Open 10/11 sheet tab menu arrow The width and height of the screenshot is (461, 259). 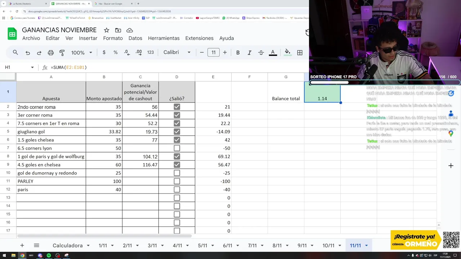click(x=340, y=246)
